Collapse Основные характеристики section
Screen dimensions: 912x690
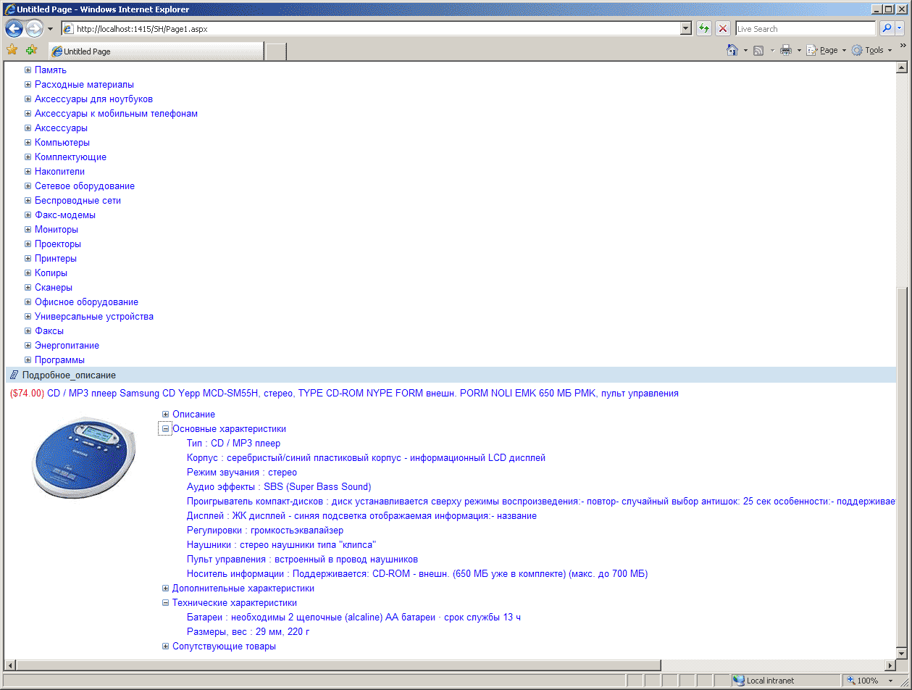(x=165, y=429)
